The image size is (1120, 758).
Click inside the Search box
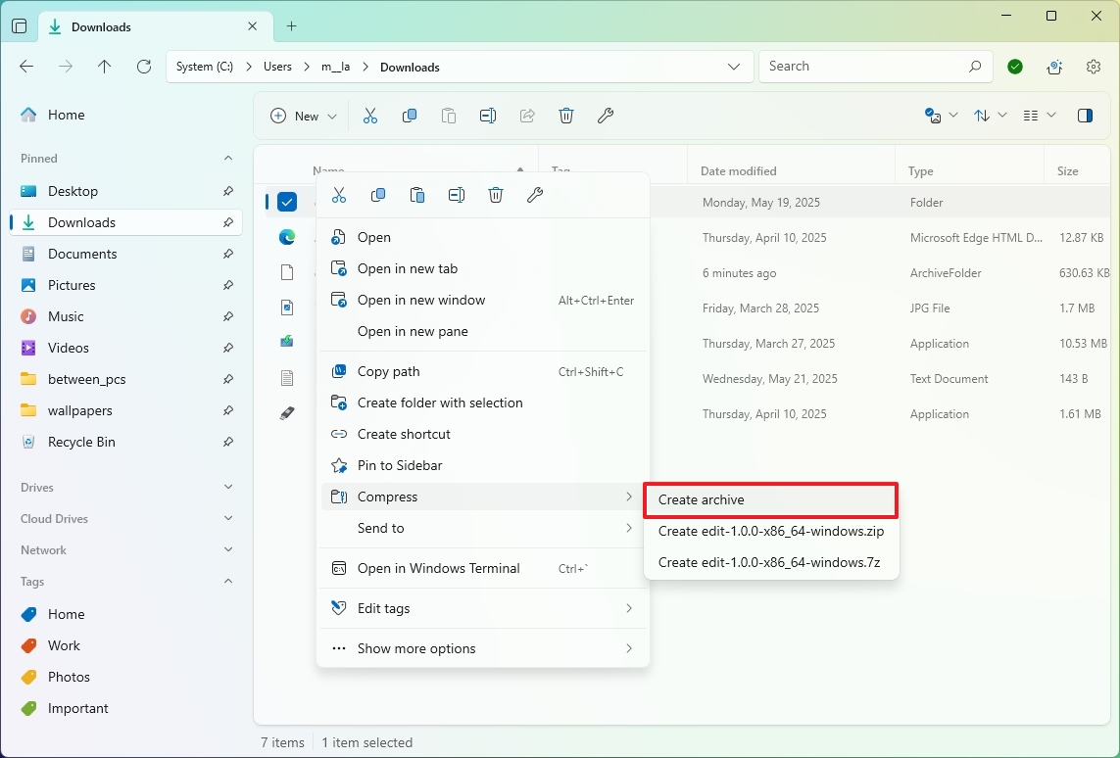tap(867, 66)
